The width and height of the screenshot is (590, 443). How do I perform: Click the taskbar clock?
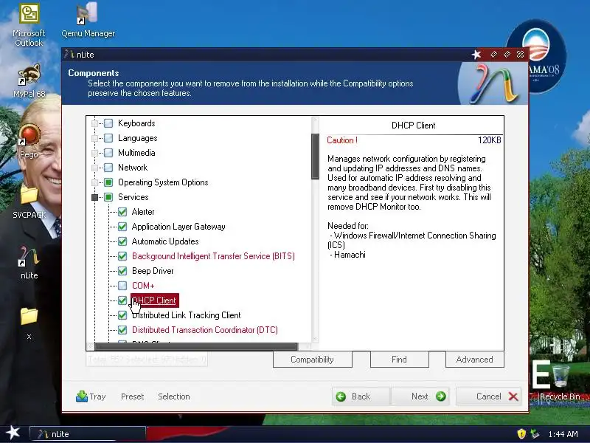(x=563, y=434)
